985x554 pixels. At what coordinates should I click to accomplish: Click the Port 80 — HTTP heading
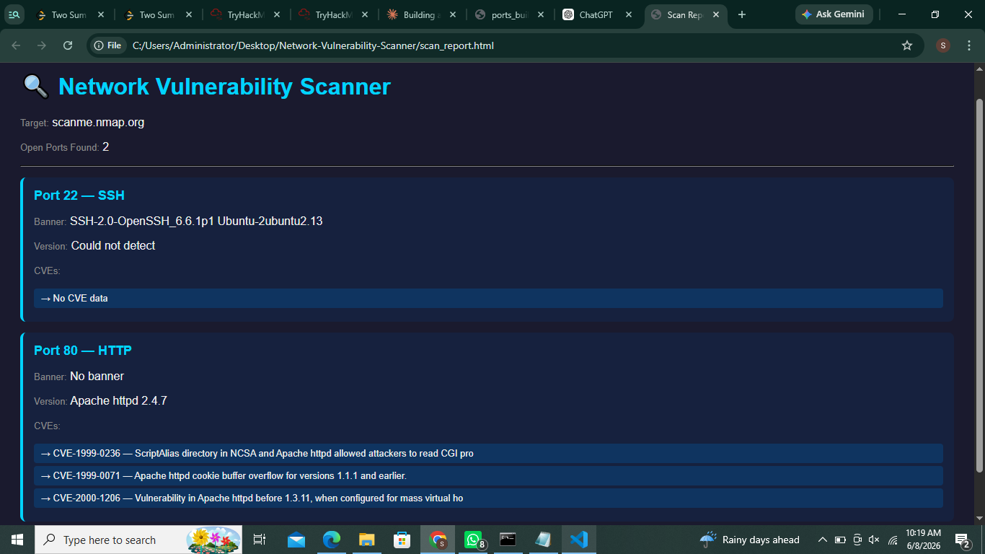coord(83,351)
